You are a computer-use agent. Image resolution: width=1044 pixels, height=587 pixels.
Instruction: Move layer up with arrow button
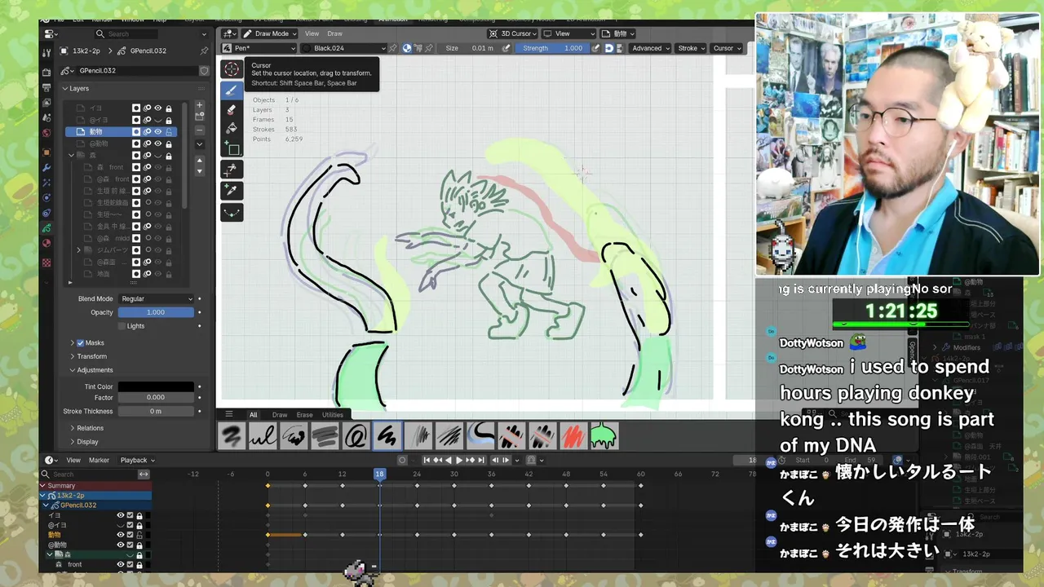pyautogui.click(x=199, y=161)
